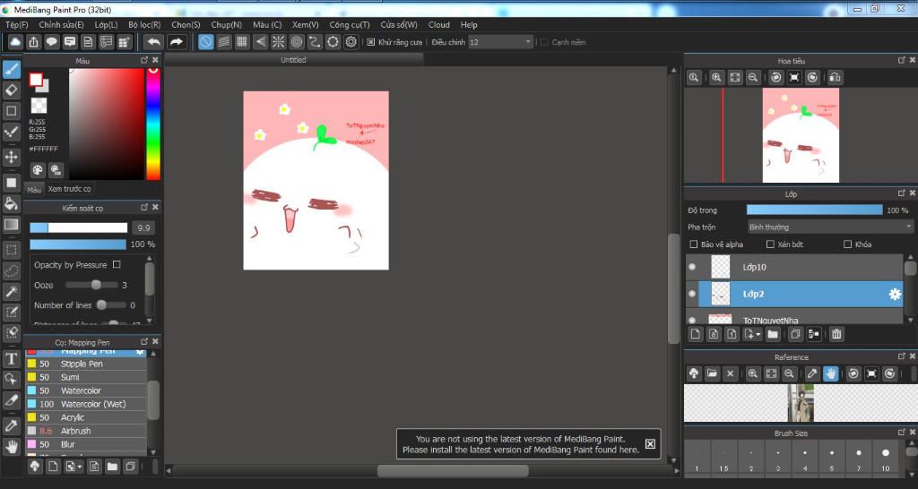Check the Xén bớt option
918x489 pixels.
tap(770, 244)
